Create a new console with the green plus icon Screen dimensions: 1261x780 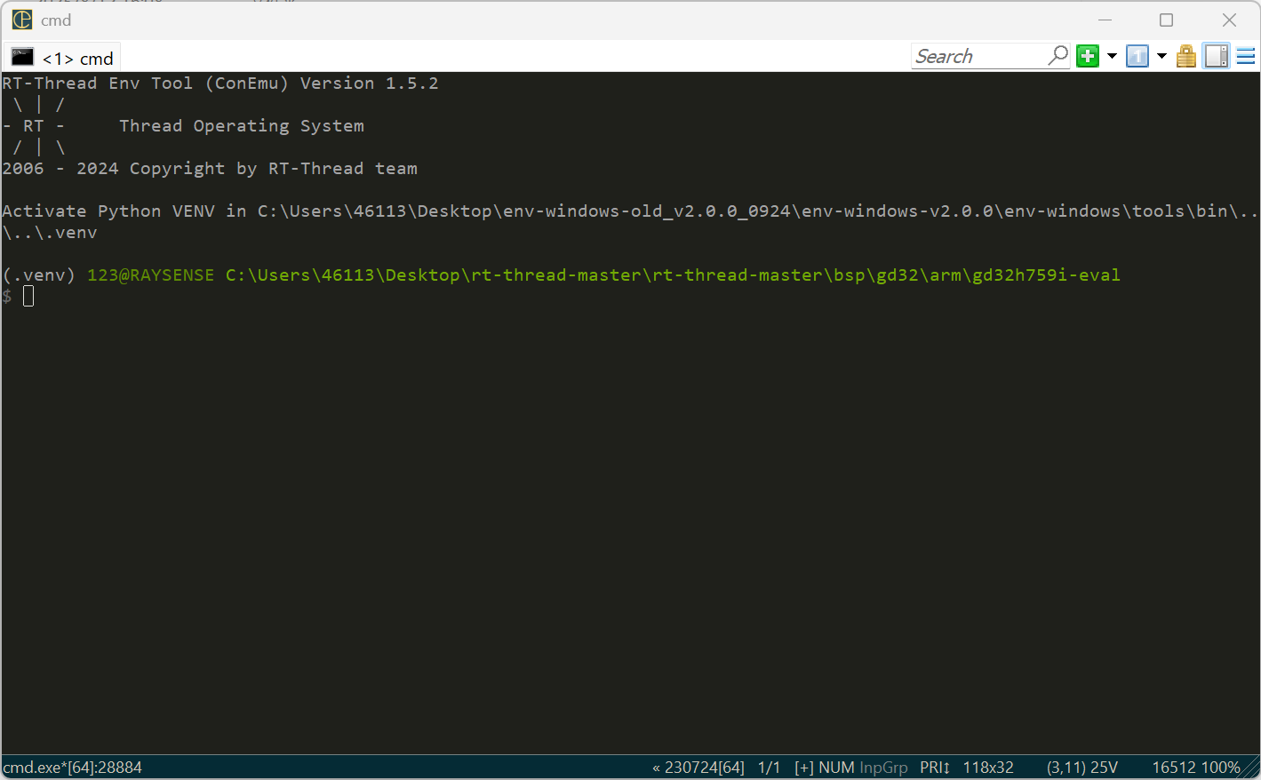pos(1087,55)
